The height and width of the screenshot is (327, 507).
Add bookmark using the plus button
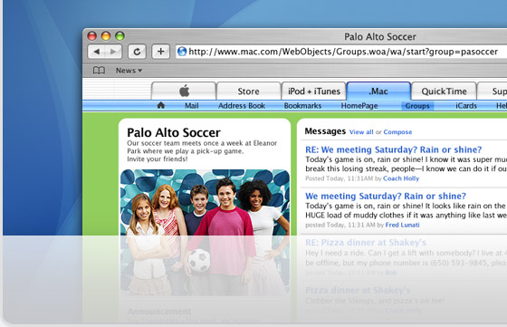point(161,52)
